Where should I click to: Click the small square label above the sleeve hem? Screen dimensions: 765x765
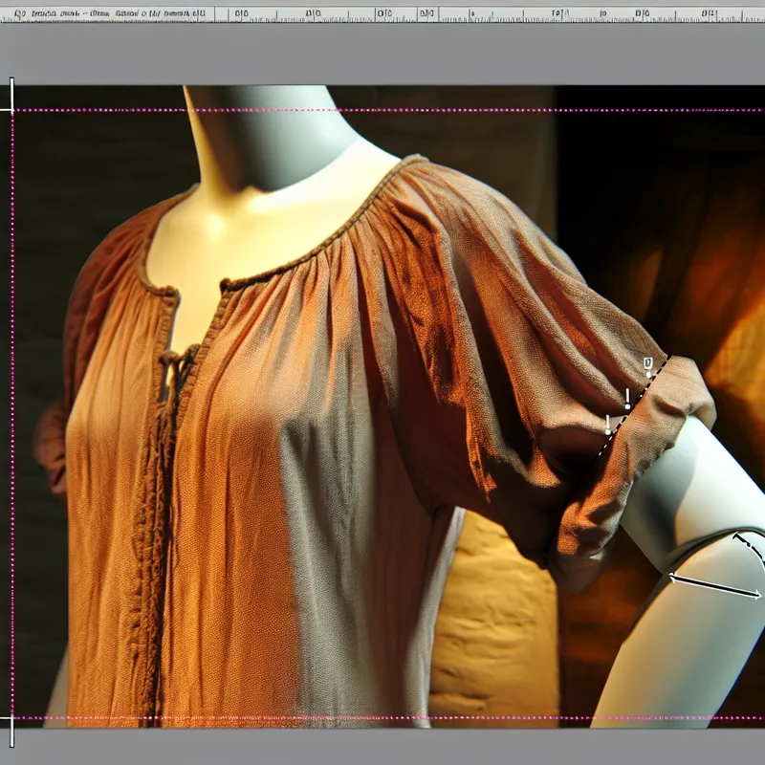coord(647,363)
